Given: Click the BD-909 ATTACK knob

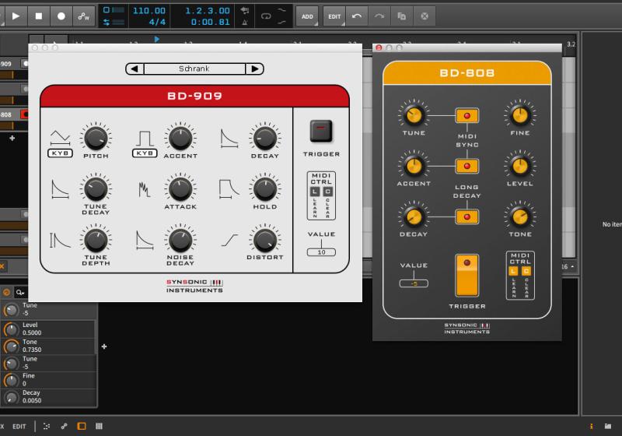Looking at the screenshot, I should 180,188.
